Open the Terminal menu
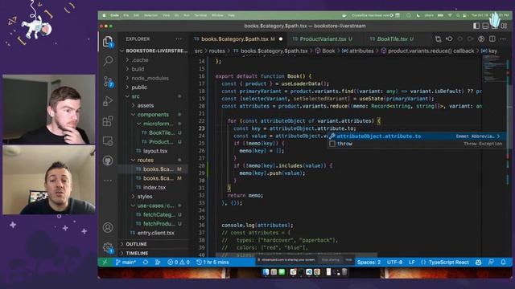The height and width of the screenshot is (289, 515). click(x=200, y=15)
